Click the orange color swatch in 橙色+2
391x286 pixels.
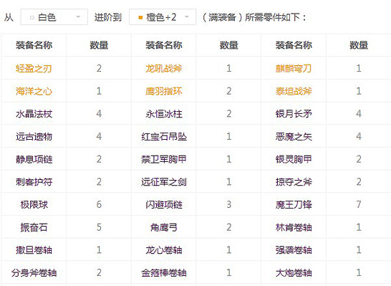(x=140, y=17)
